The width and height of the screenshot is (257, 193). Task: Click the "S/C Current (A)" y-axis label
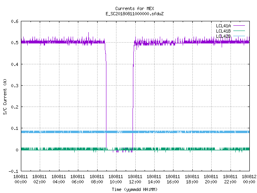click(x=5, y=96)
